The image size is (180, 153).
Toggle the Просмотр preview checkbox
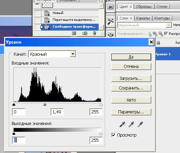click(x=113, y=135)
